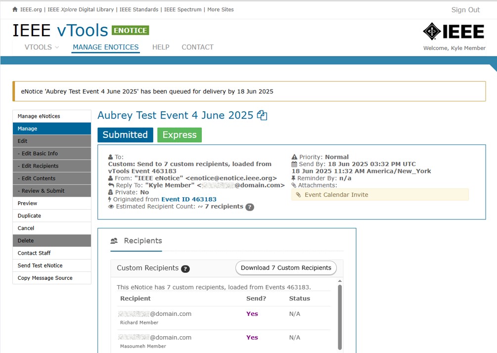This screenshot has height=353, width=497.
Task: Click the queued for delivery notification banner
Action: 249,91
